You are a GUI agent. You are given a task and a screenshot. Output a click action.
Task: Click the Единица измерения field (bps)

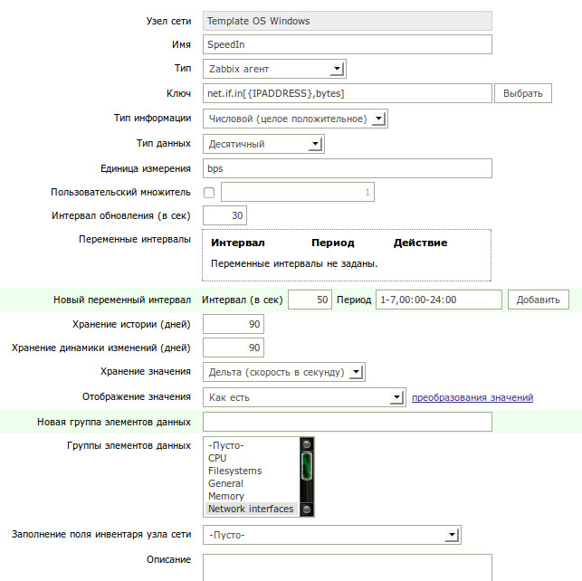point(347,168)
